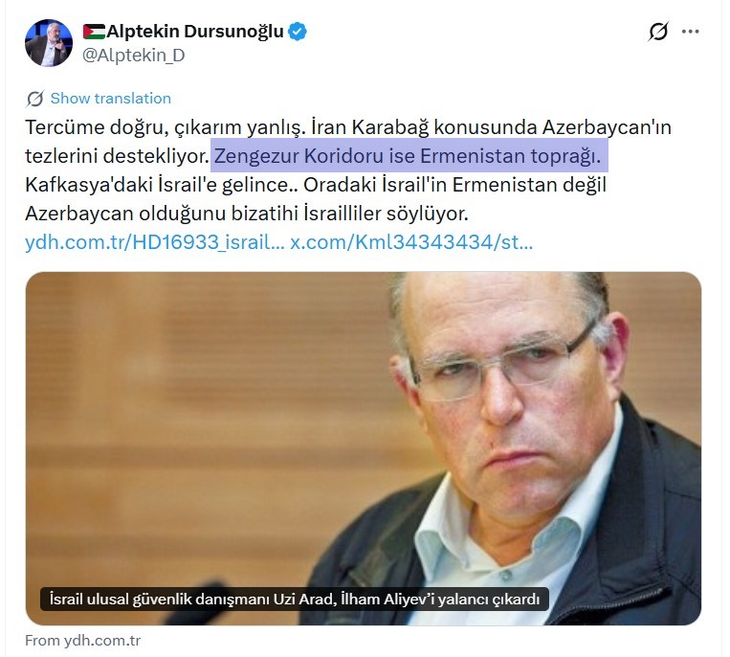Open Grok icon at top right
Viewport: 730px width, 657px height.
[658, 32]
